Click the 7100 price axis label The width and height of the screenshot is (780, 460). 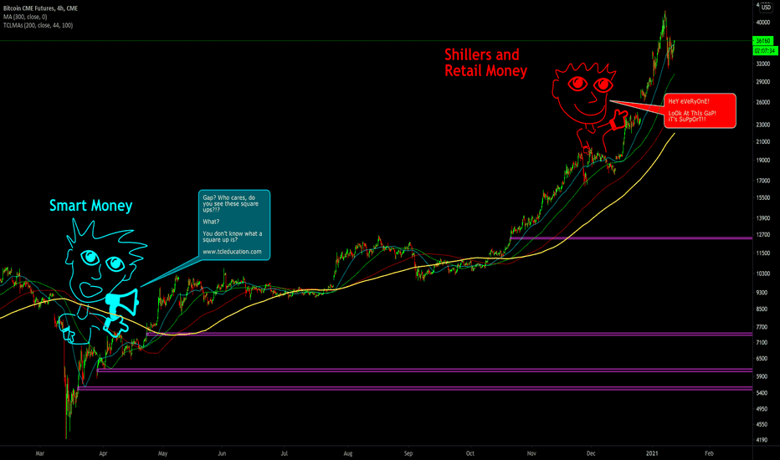point(762,342)
